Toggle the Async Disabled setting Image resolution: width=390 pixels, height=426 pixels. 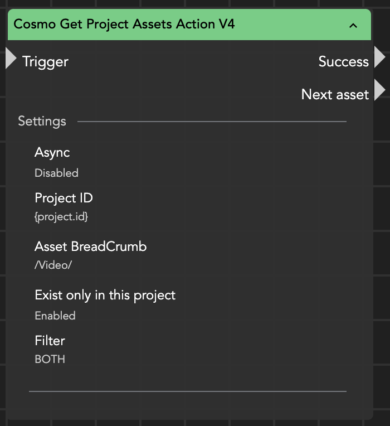(x=56, y=173)
